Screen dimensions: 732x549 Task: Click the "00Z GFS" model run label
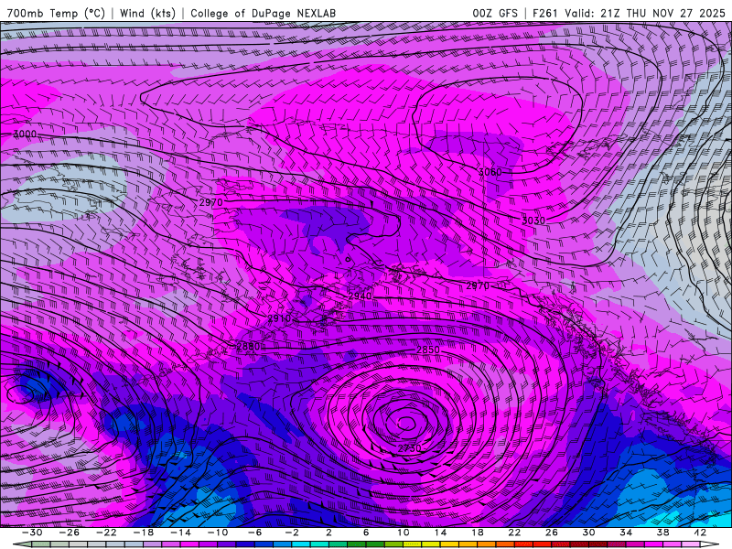click(x=495, y=13)
